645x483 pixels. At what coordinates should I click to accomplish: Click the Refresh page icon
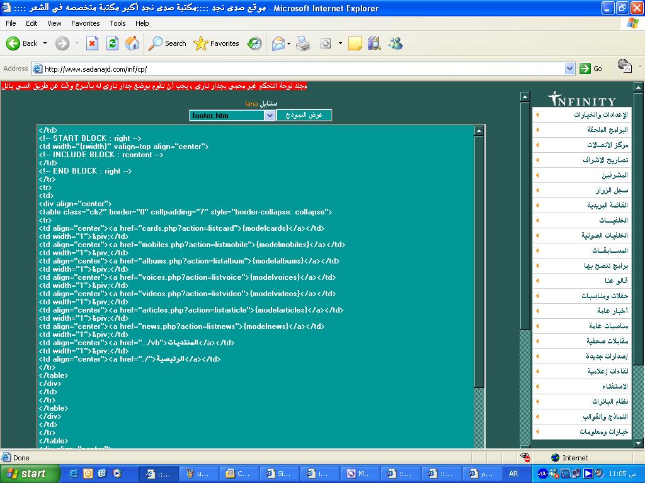pos(112,43)
